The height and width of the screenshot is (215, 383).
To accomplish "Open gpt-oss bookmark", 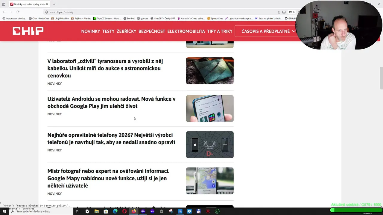I will (x=142, y=19).
